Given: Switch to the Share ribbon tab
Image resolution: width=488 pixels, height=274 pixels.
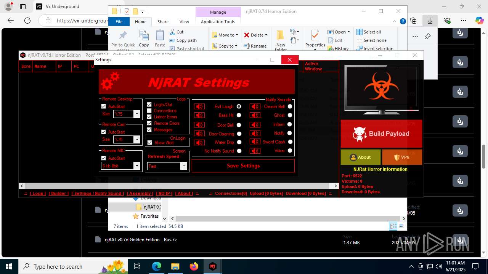Looking at the screenshot, I should click(163, 22).
